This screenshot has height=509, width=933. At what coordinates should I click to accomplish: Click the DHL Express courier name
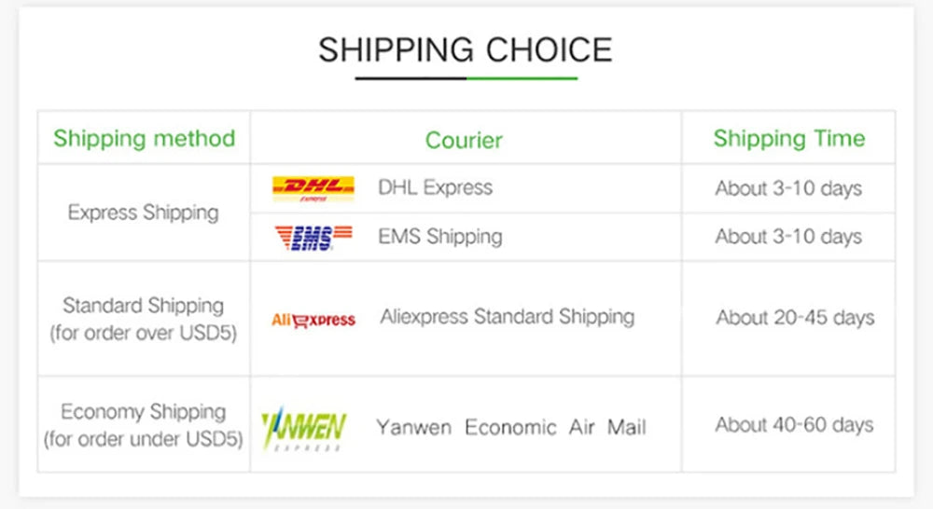click(435, 187)
